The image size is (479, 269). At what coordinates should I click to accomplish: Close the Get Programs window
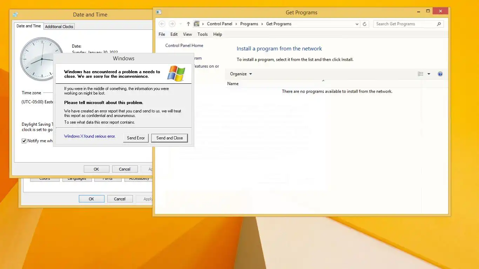[x=440, y=11]
